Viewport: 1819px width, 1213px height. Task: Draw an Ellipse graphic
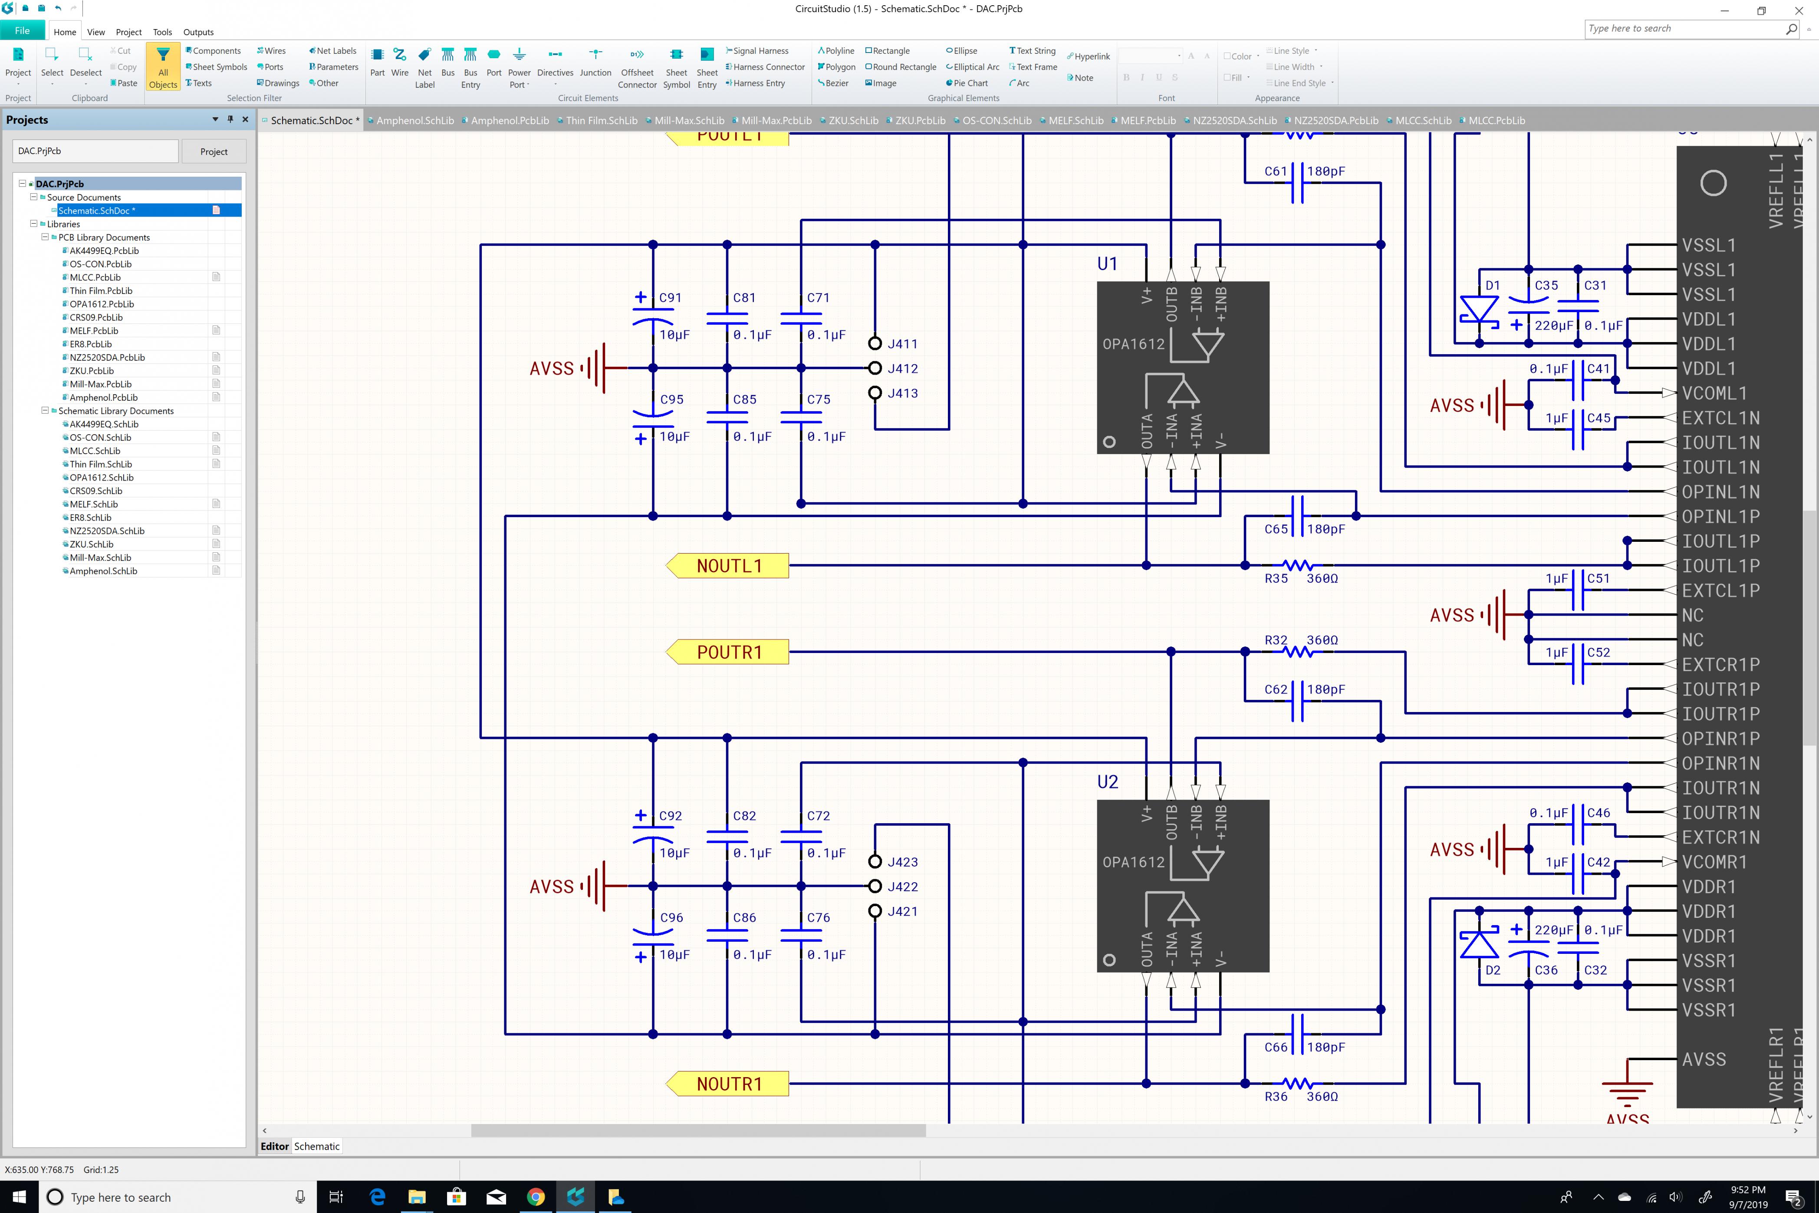961,51
